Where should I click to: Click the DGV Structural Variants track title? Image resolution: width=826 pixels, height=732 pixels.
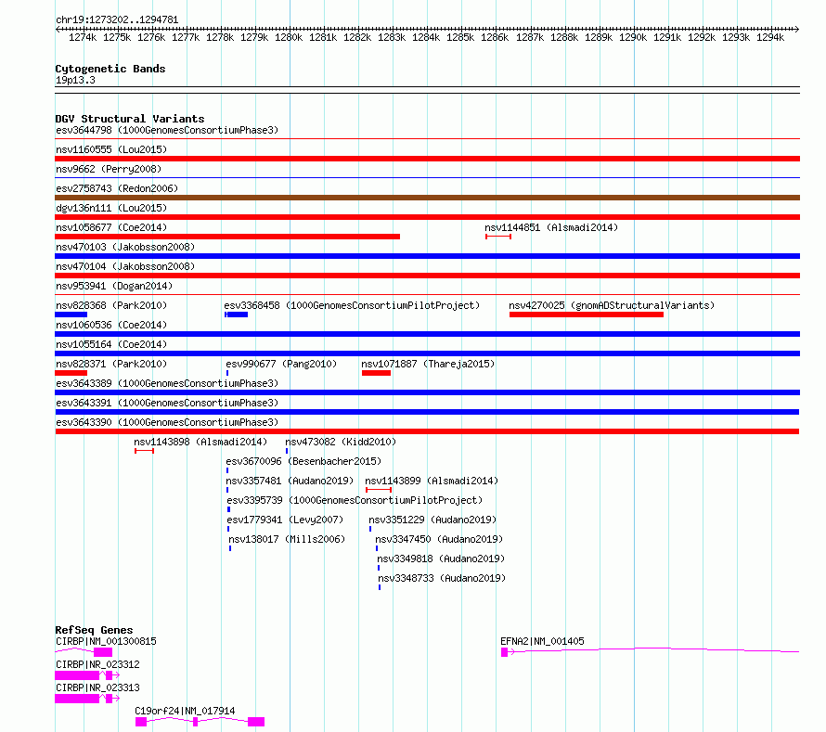pyautogui.click(x=130, y=119)
